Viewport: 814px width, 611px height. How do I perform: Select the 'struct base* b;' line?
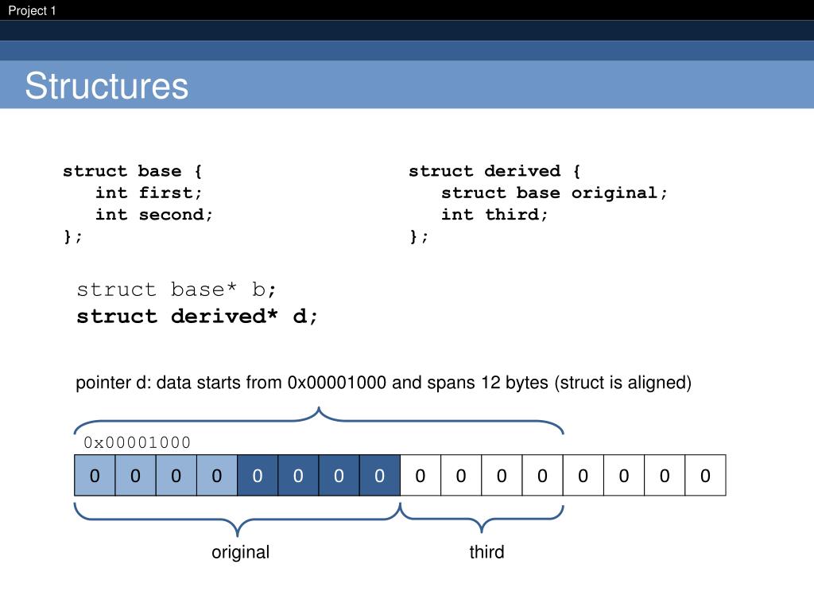176,290
